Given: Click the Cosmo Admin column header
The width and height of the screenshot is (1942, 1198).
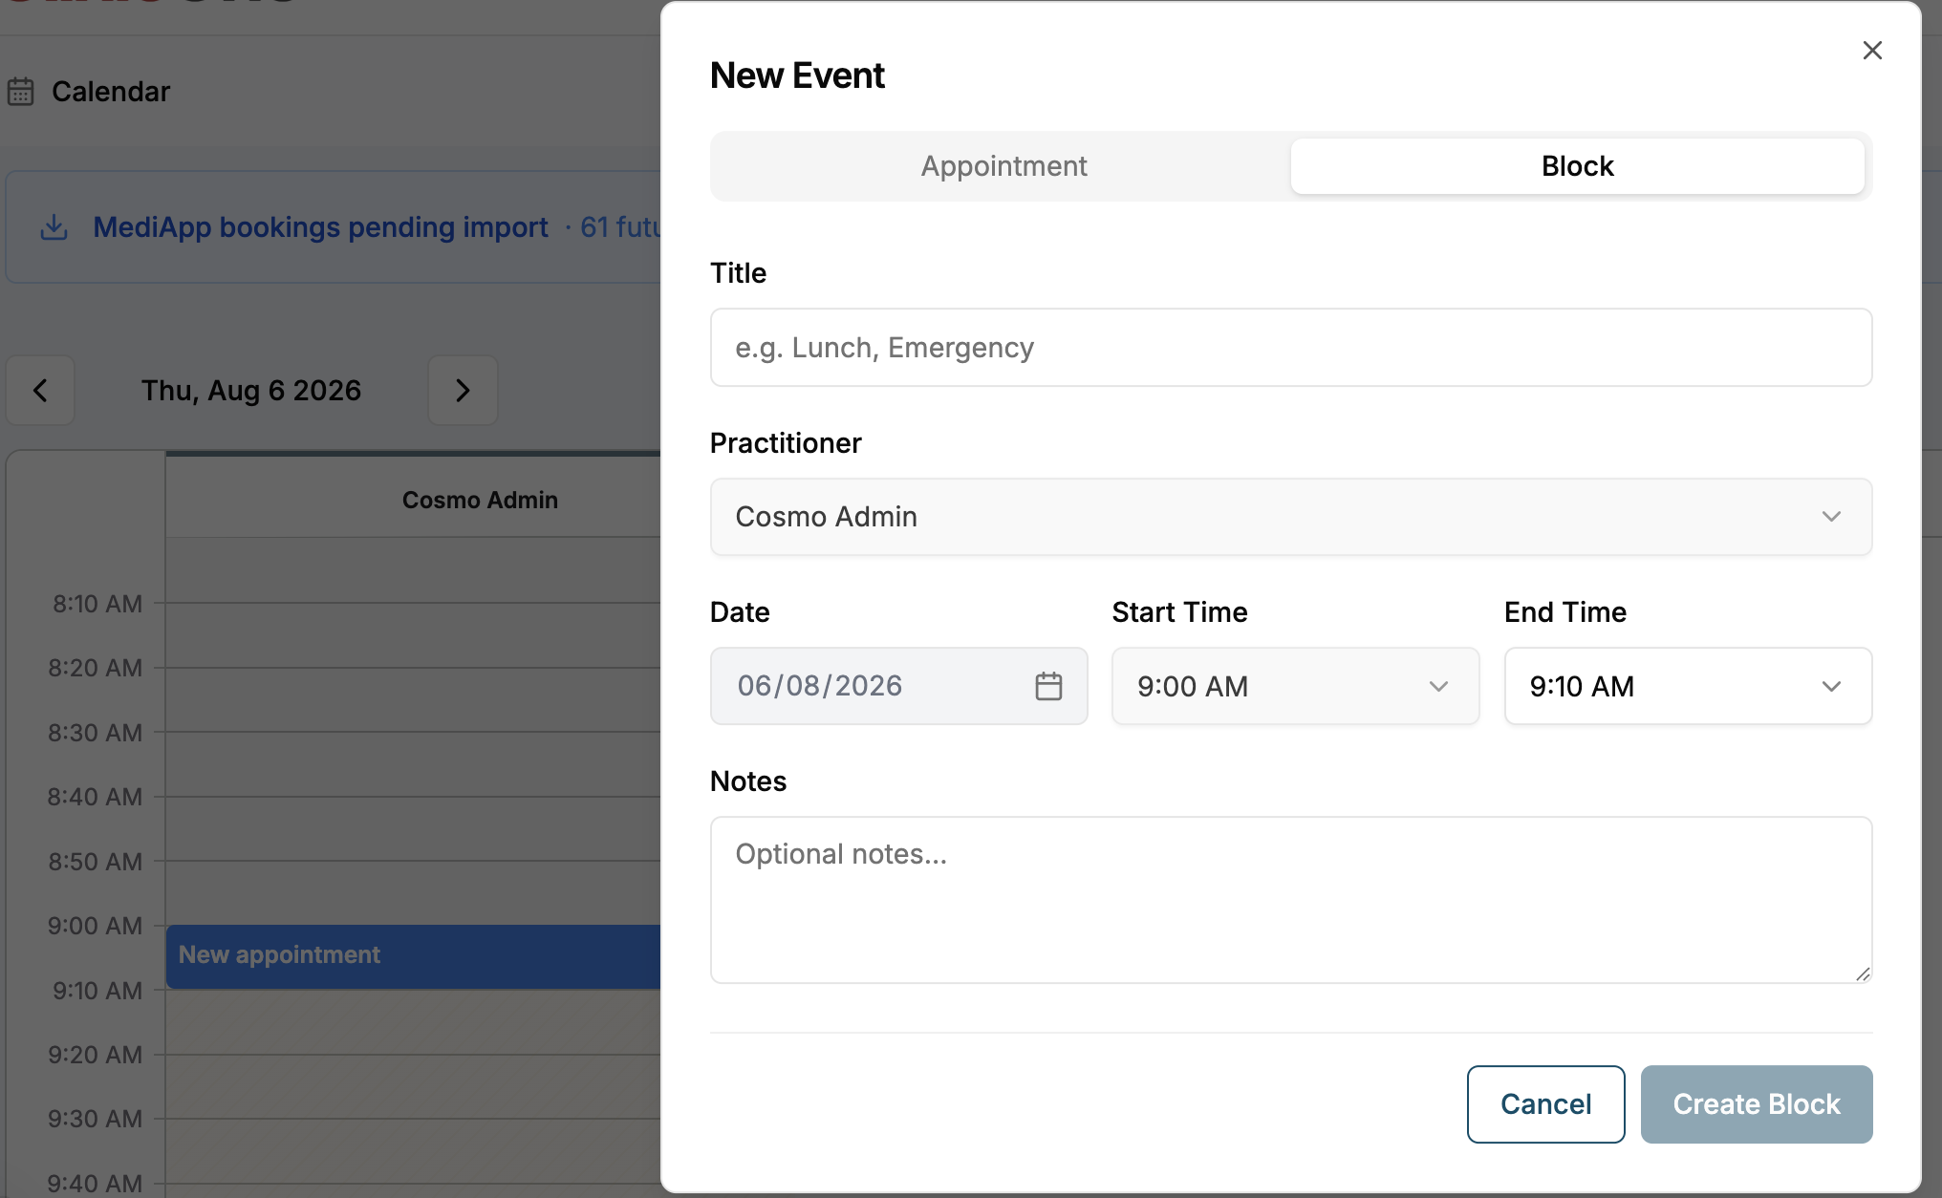Looking at the screenshot, I should coord(480,500).
